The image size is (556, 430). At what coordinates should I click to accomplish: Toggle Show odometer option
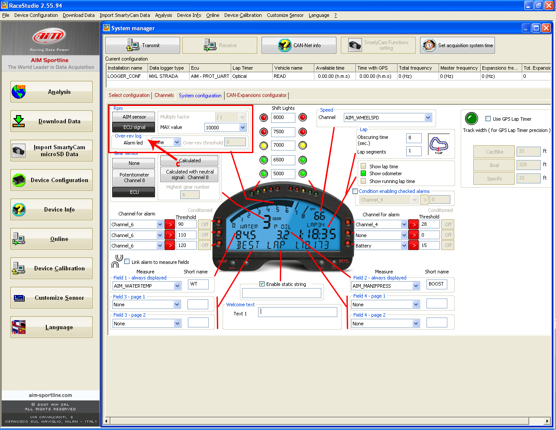point(363,173)
